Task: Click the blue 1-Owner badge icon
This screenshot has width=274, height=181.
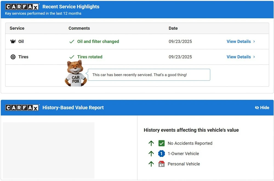Action: 161,154
